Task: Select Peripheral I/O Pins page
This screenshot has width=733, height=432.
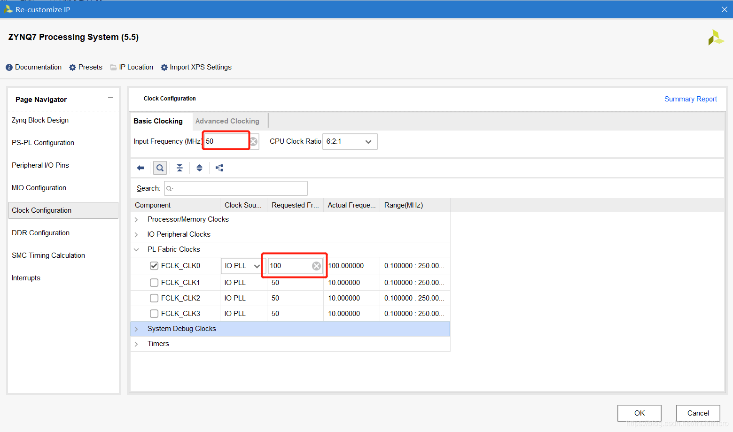Action: [x=63, y=165]
